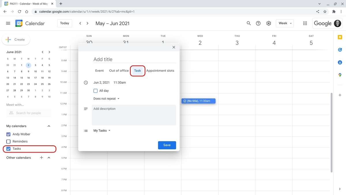This screenshot has width=346, height=195.
Task: Uncheck the Andy Wolber calendar
Action: coord(8,134)
